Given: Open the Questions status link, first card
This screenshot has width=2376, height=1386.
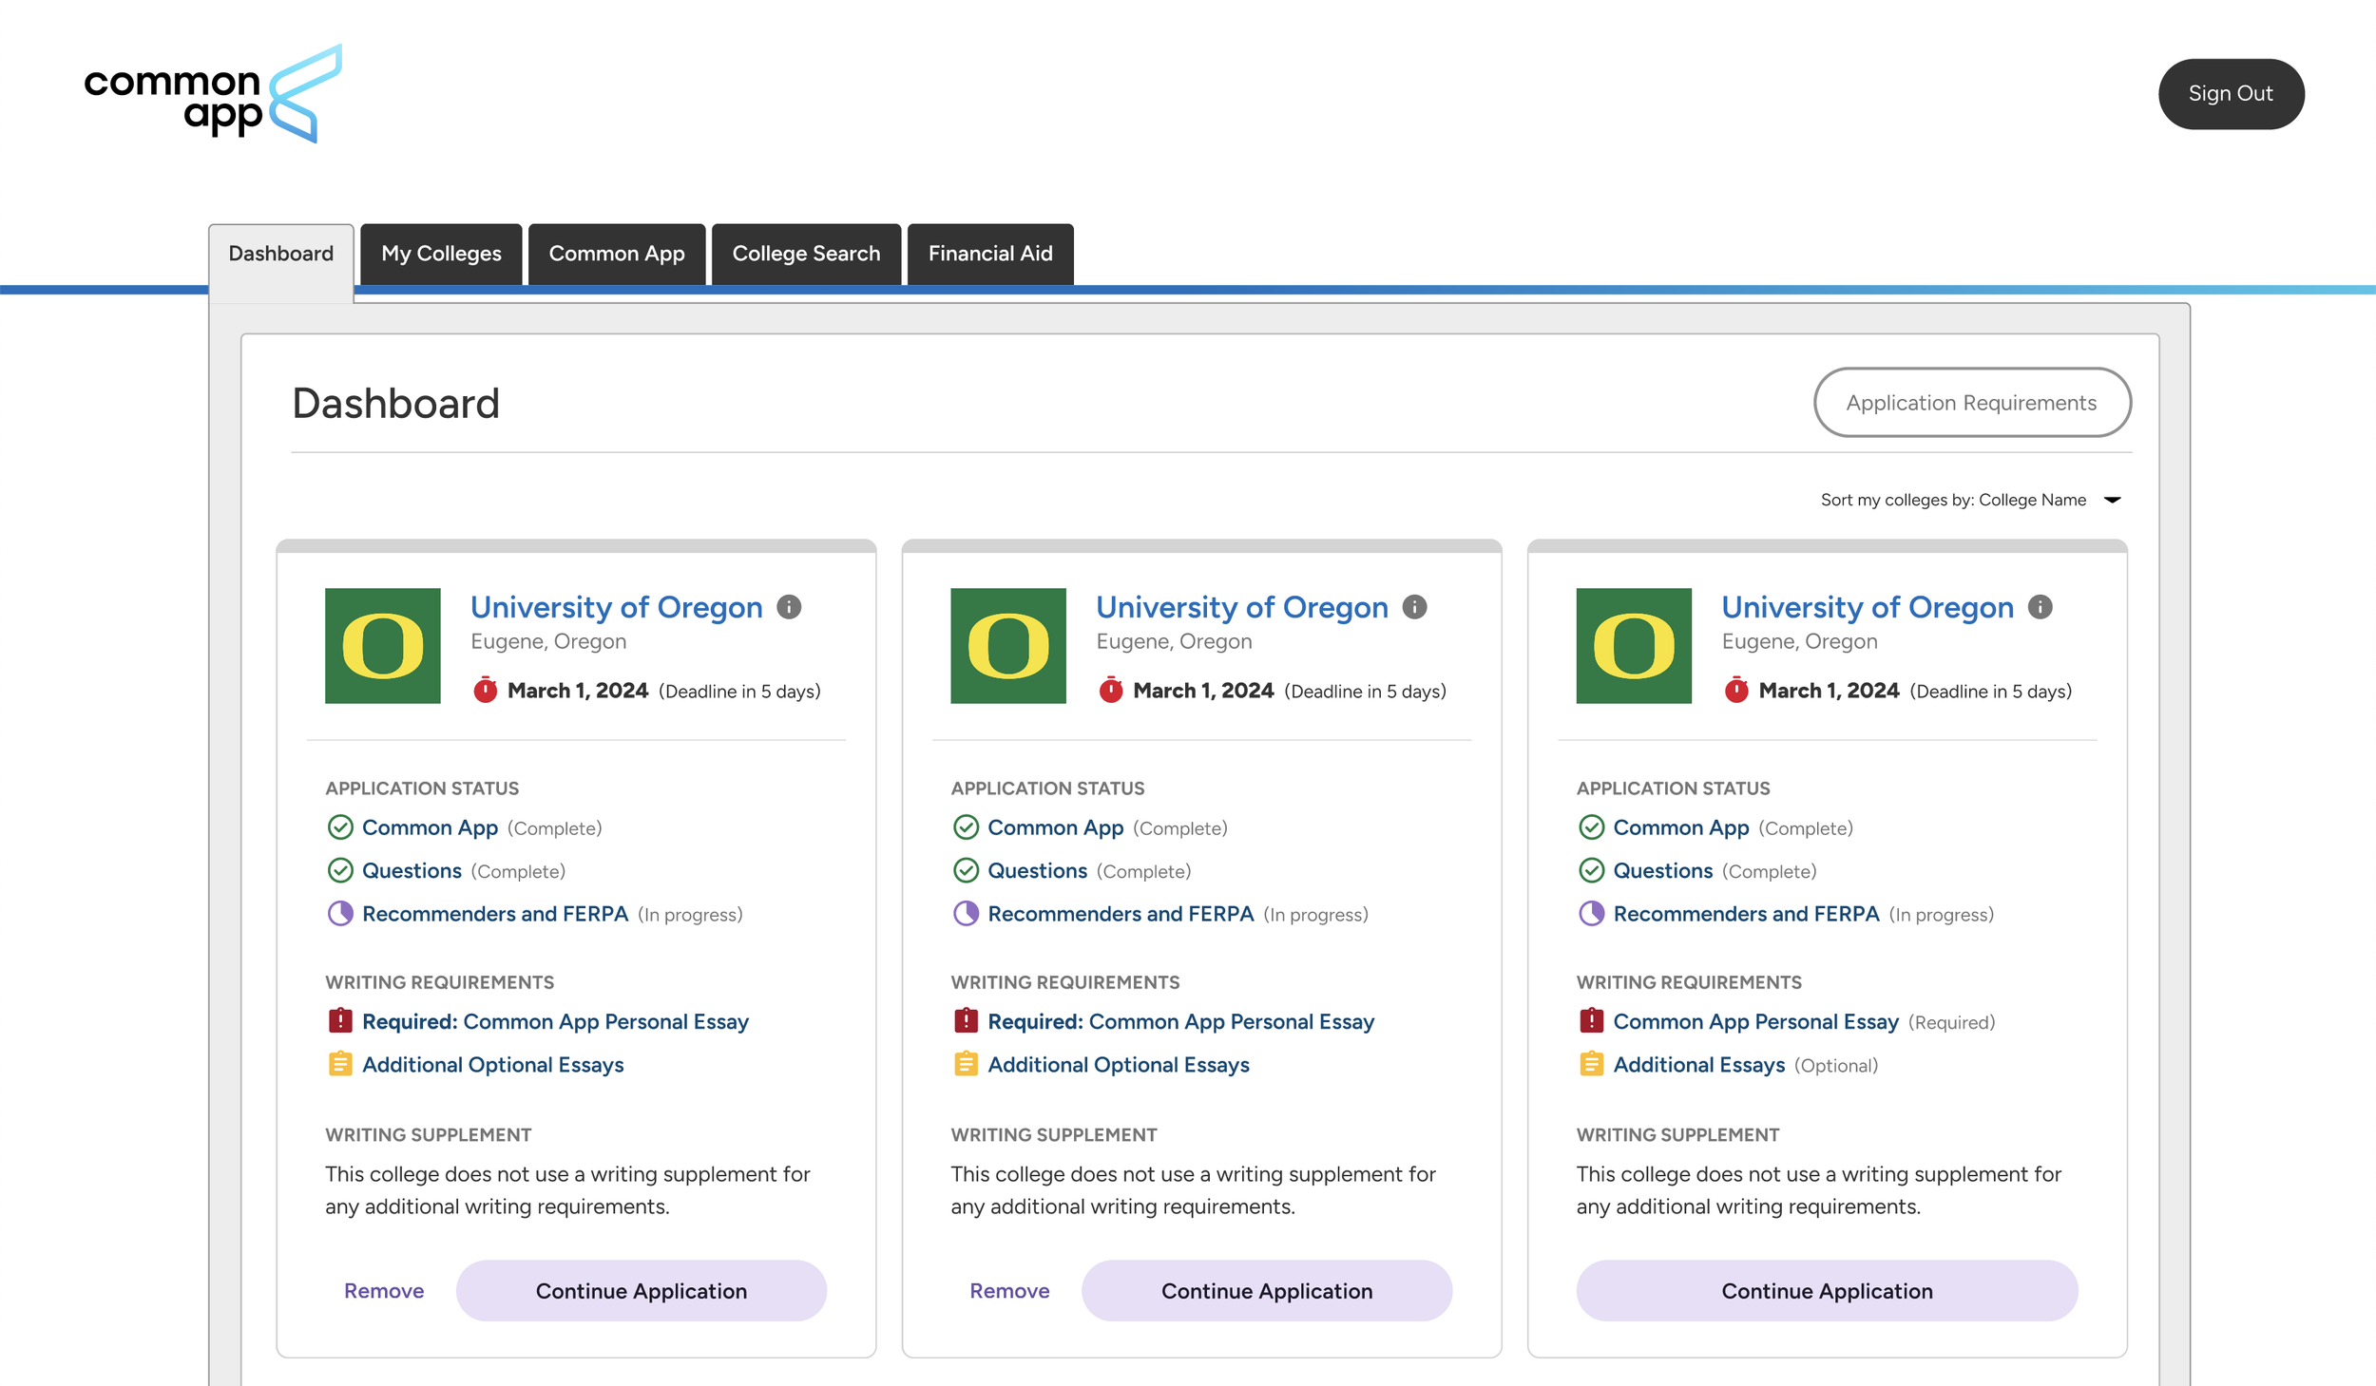Looking at the screenshot, I should coord(412,870).
